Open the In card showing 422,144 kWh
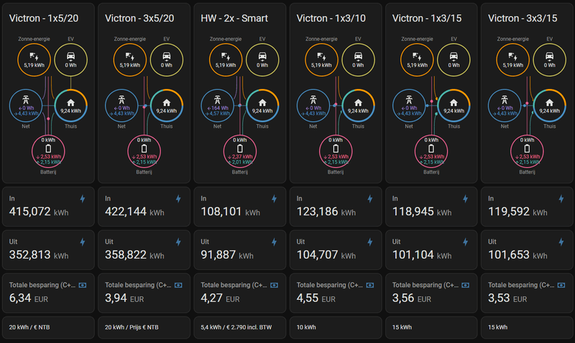The image size is (575, 343). 144,207
